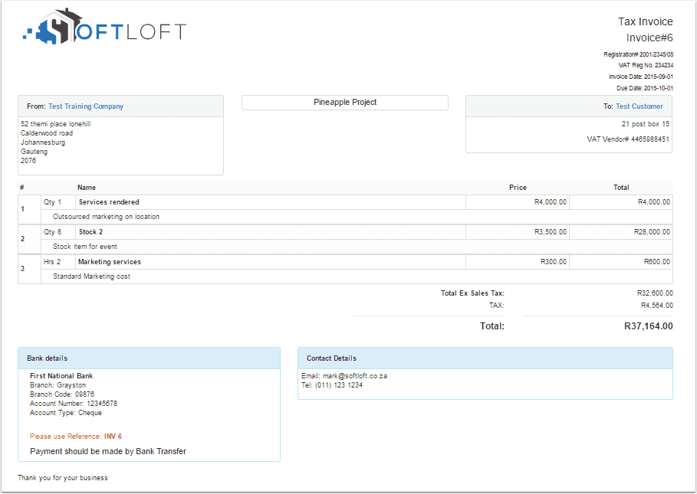Screen dimensions: 697x494
Task: Click Stock item for event description
Action: pyautogui.click(x=85, y=247)
